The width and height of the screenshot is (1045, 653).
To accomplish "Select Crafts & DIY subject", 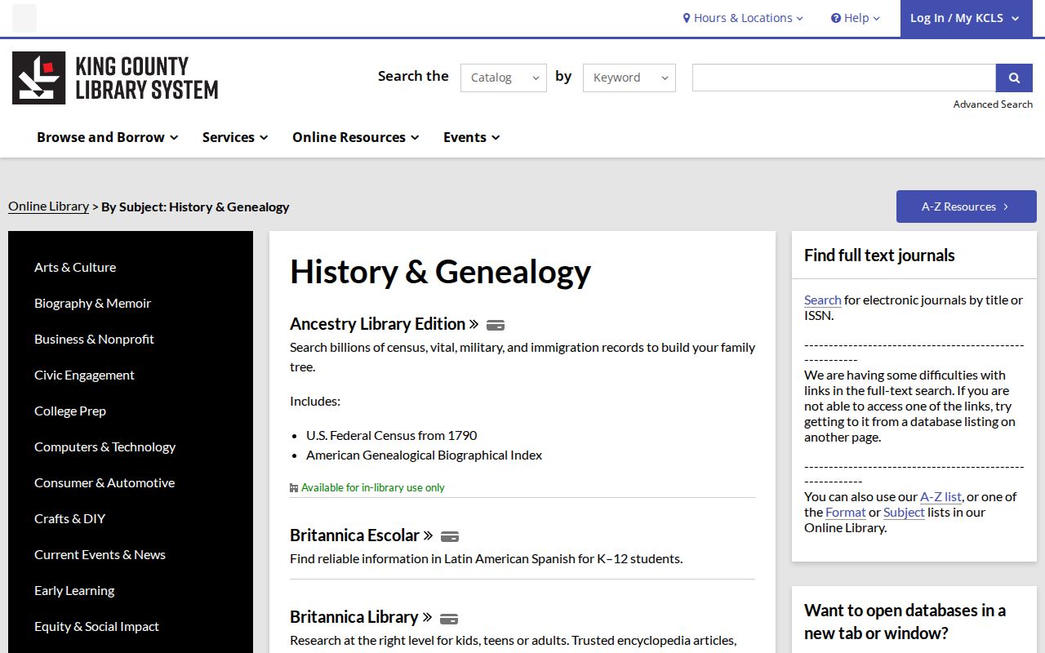I will tap(69, 518).
